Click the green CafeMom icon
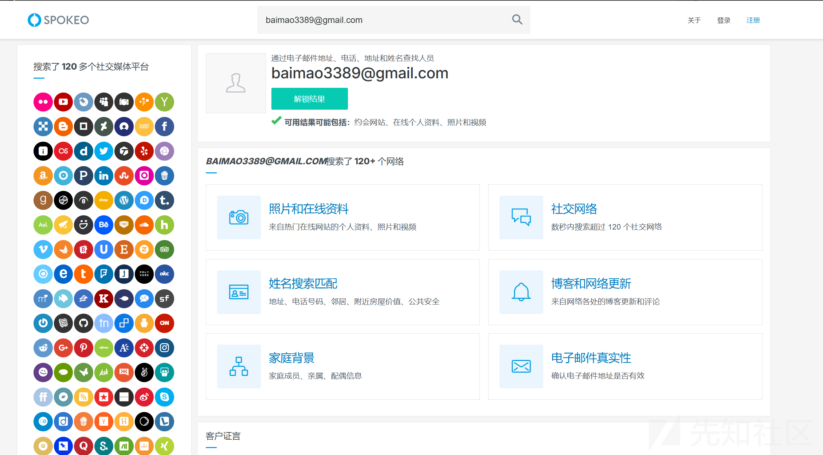 coord(104,348)
